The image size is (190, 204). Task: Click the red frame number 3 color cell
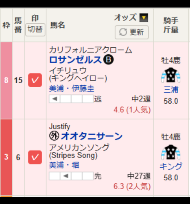[x=6, y=157]
